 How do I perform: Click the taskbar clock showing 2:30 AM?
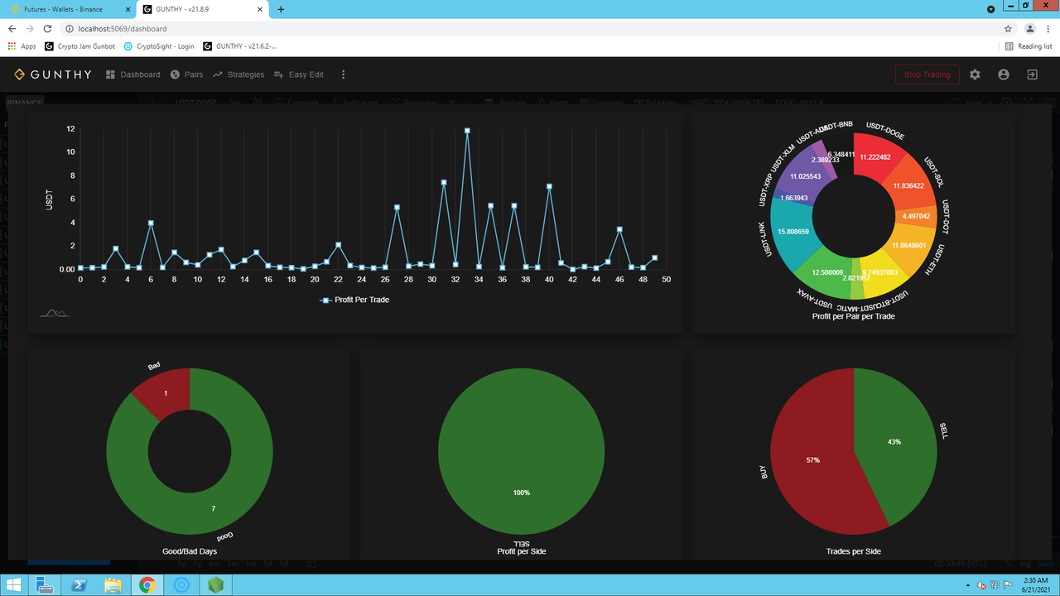[x=1036, y=585]
